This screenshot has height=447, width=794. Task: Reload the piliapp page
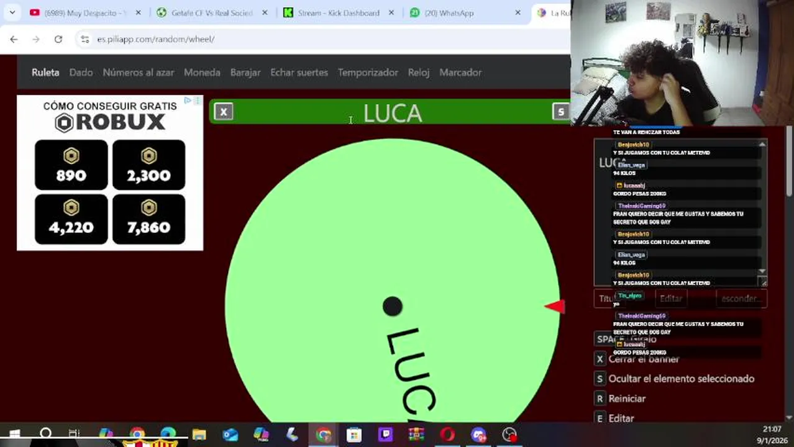click(58, 39)
